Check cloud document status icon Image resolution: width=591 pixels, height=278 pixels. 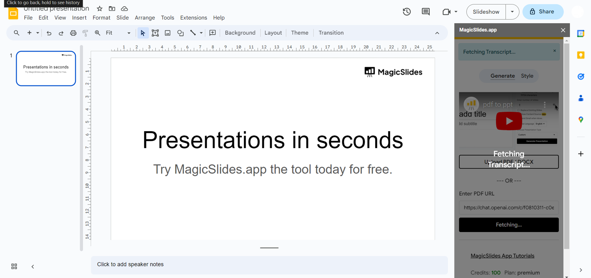tap(124, 9)
